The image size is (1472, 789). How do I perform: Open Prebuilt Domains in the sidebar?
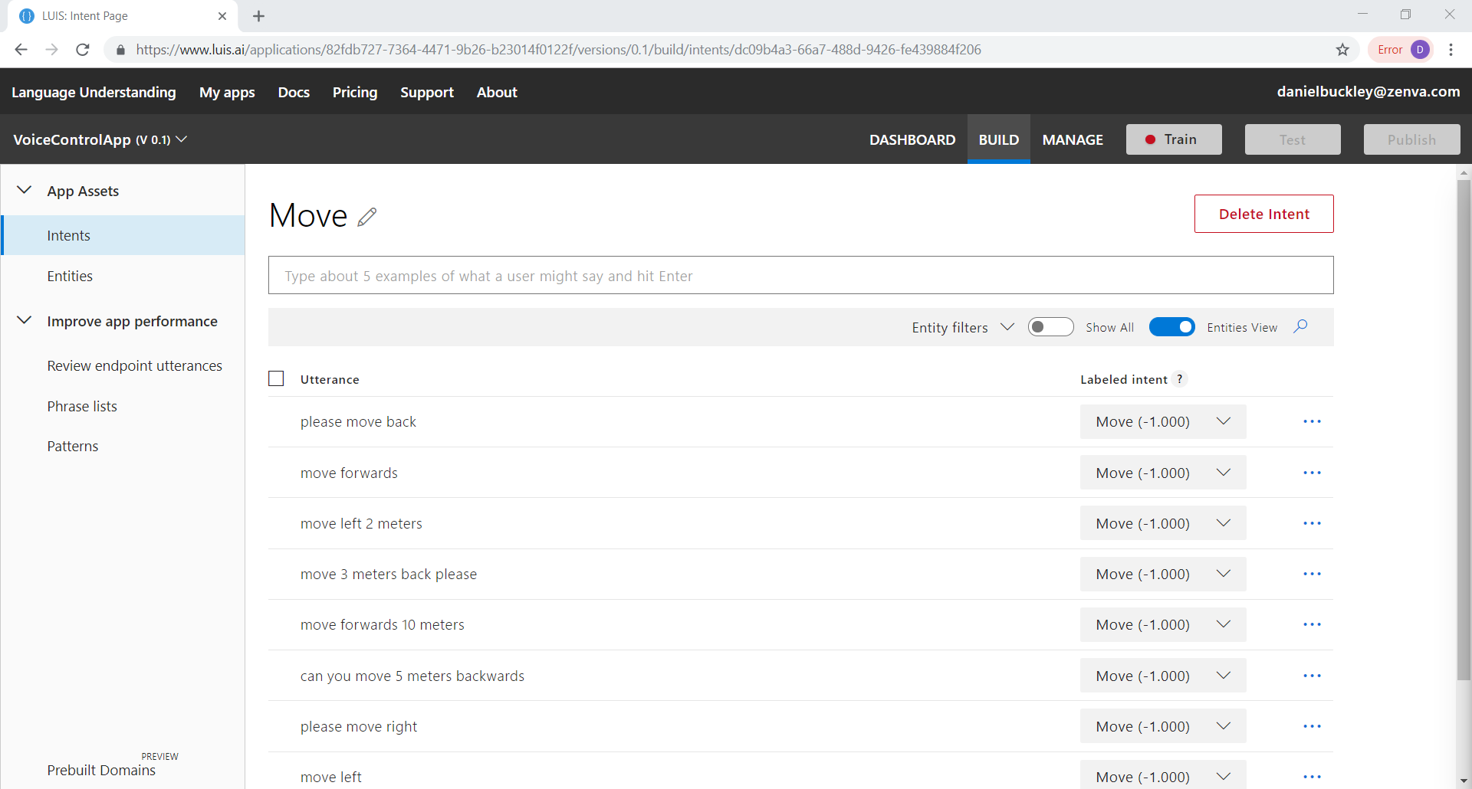101,770
